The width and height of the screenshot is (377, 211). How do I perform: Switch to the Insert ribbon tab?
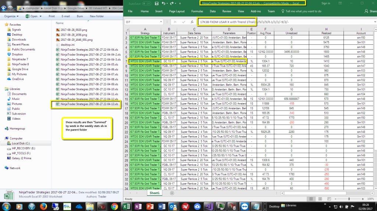159,11
